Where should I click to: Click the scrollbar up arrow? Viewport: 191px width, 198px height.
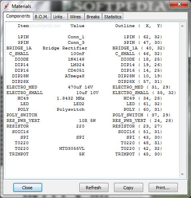[x=182, y=26]
